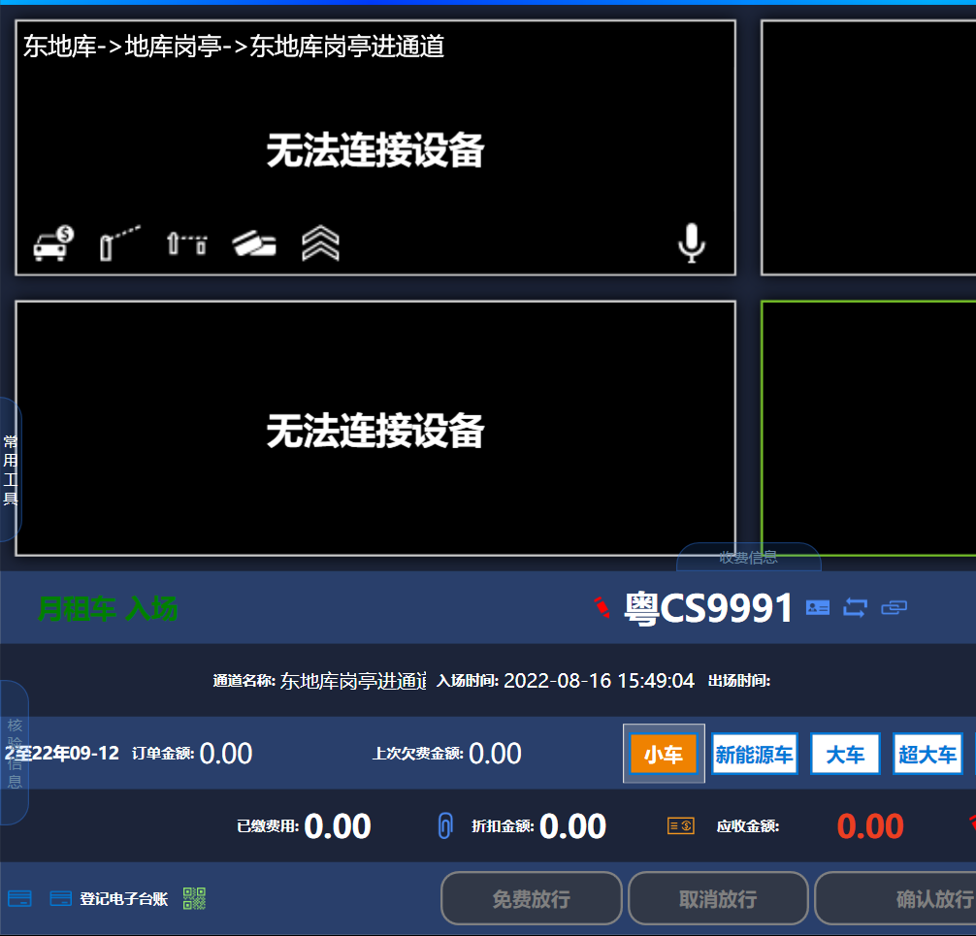Click the orange banknote receivable icon
The height and width of the screenshot is (936, 976).
coord(681,826)
